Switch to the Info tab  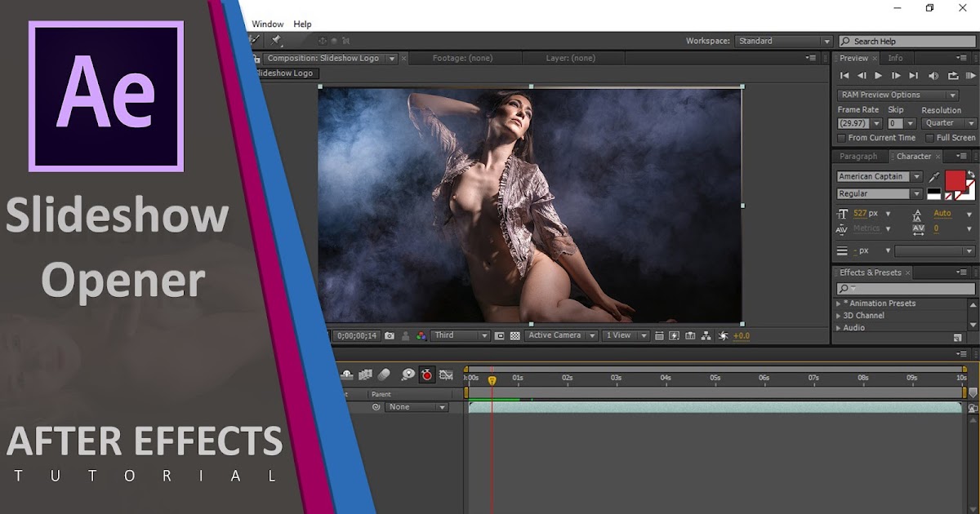pyautogui.click(x=896, y=58)
